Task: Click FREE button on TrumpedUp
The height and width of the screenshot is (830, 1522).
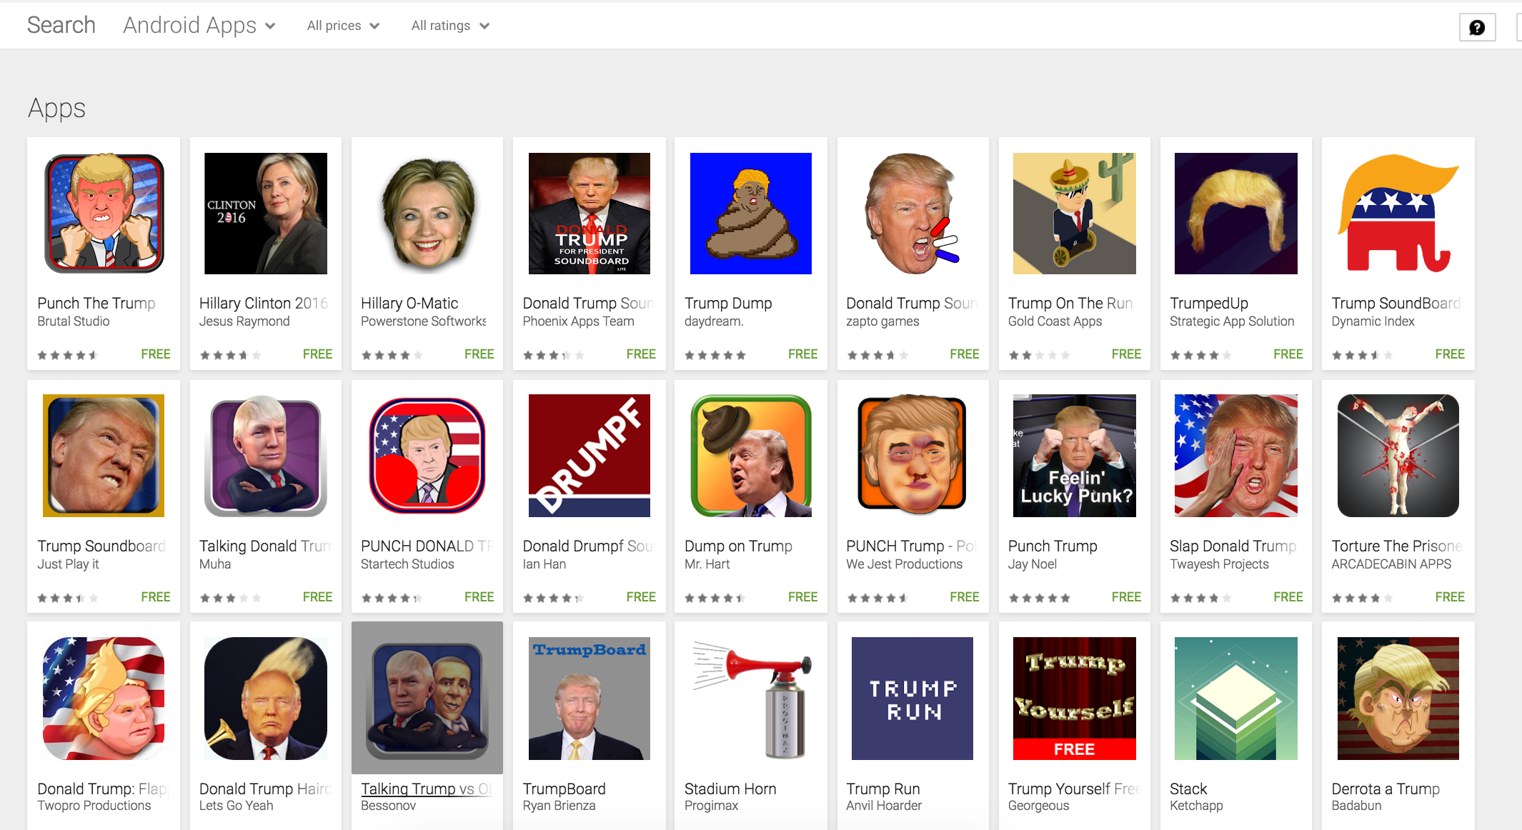Action: pyautogui.click(x=1288, y=354)
